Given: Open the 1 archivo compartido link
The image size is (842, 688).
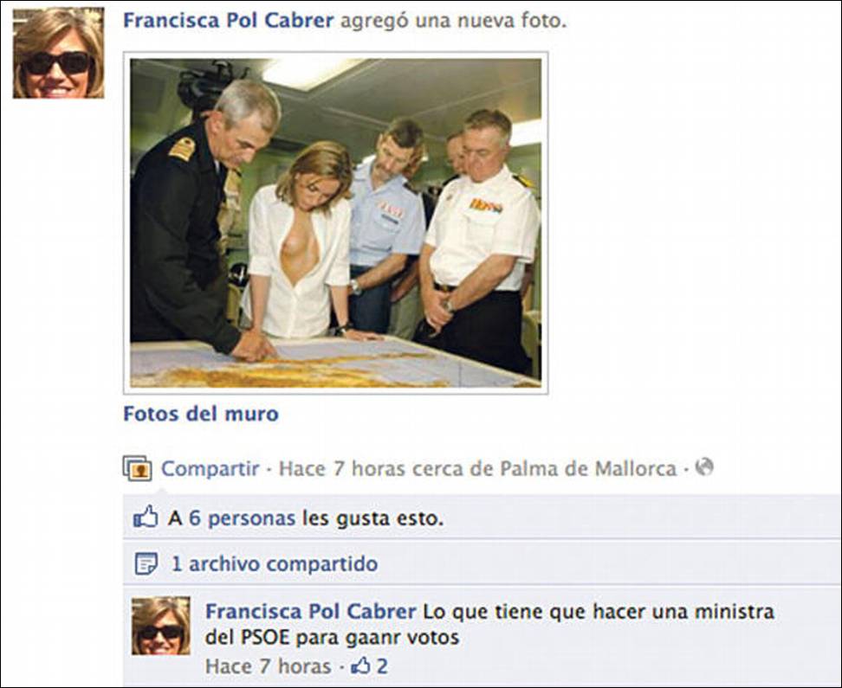Looking at the screenshot, I should click(x=275, y=563).
